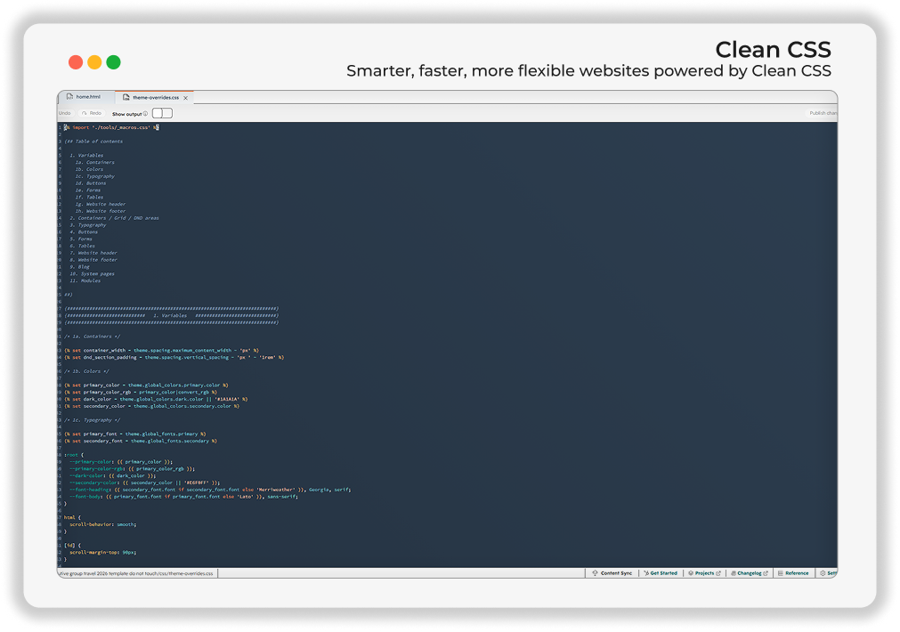This screenshot has height=632, width=900.
Task: Close the theme-overrides.css tab
Action: (185, 98)
